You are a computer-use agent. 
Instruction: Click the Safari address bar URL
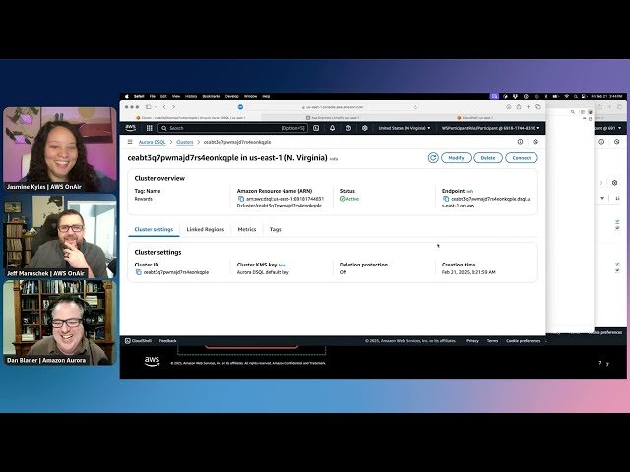pyautogui.click(x=333, y=107)
